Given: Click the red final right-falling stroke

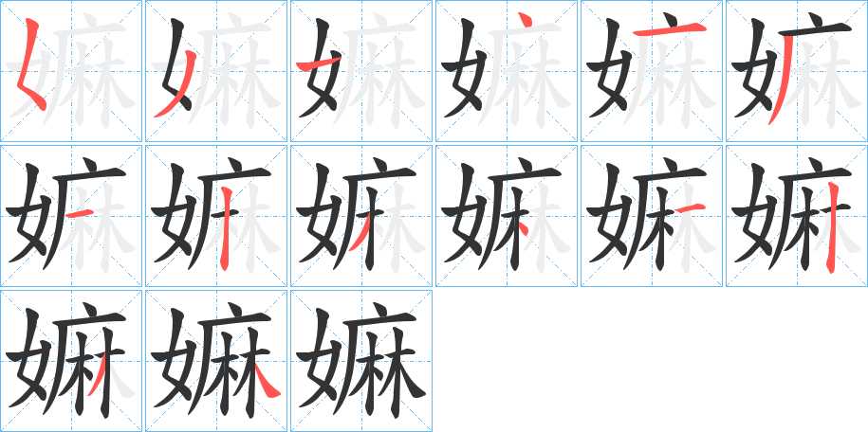Looking at the screenshot, I should click(266, 381).
